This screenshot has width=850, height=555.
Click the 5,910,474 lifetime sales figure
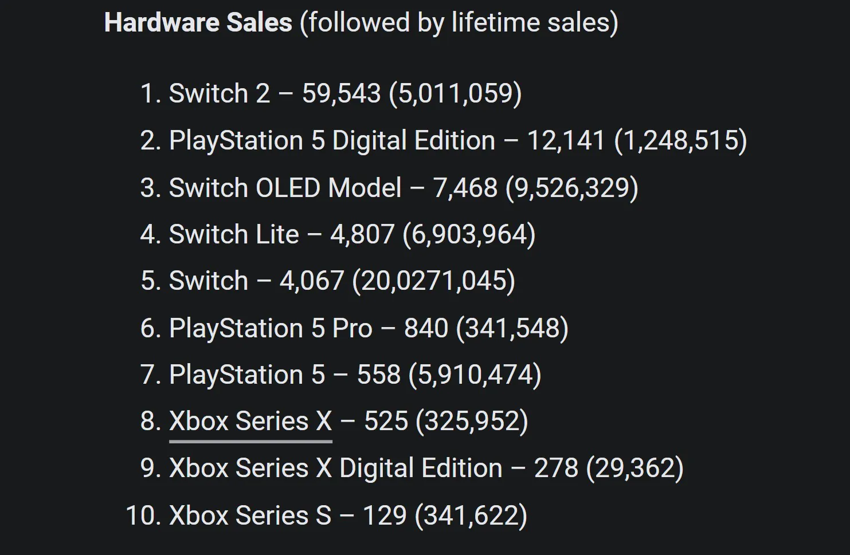click(x=475, y=375)
